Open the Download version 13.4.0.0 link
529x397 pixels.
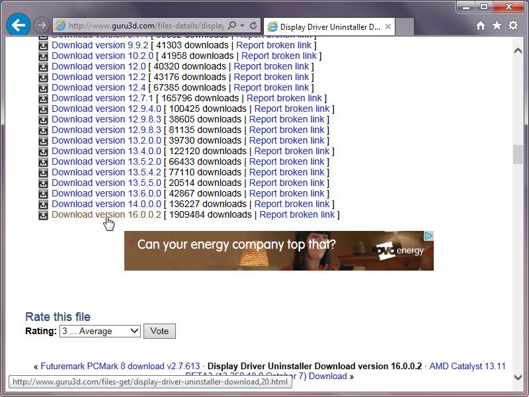(106, 151)
